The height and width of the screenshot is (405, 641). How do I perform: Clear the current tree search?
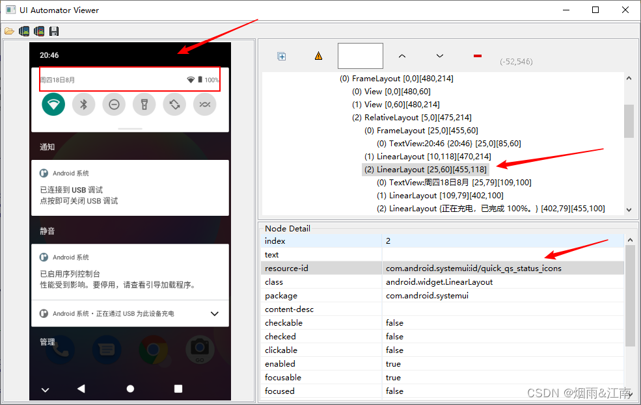coord(476,56)
